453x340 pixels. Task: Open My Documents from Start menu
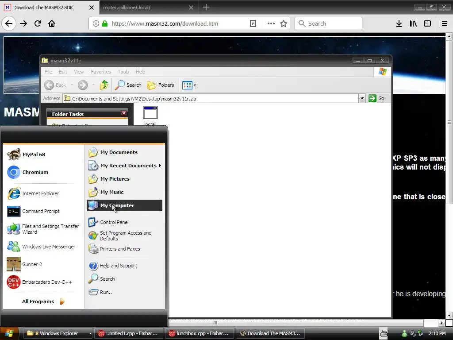click(124, 152)
